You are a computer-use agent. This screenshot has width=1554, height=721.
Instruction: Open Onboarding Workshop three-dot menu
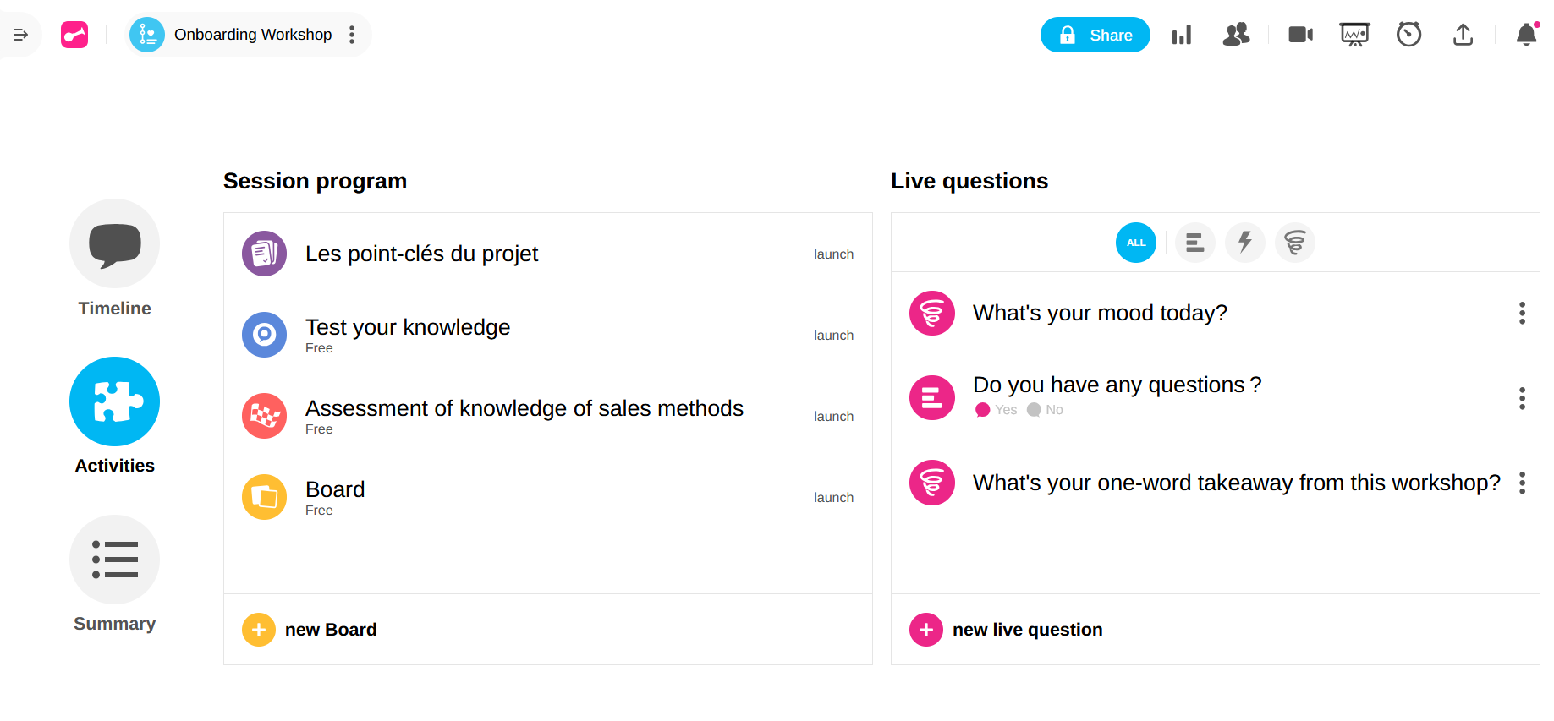click(352, 35)
